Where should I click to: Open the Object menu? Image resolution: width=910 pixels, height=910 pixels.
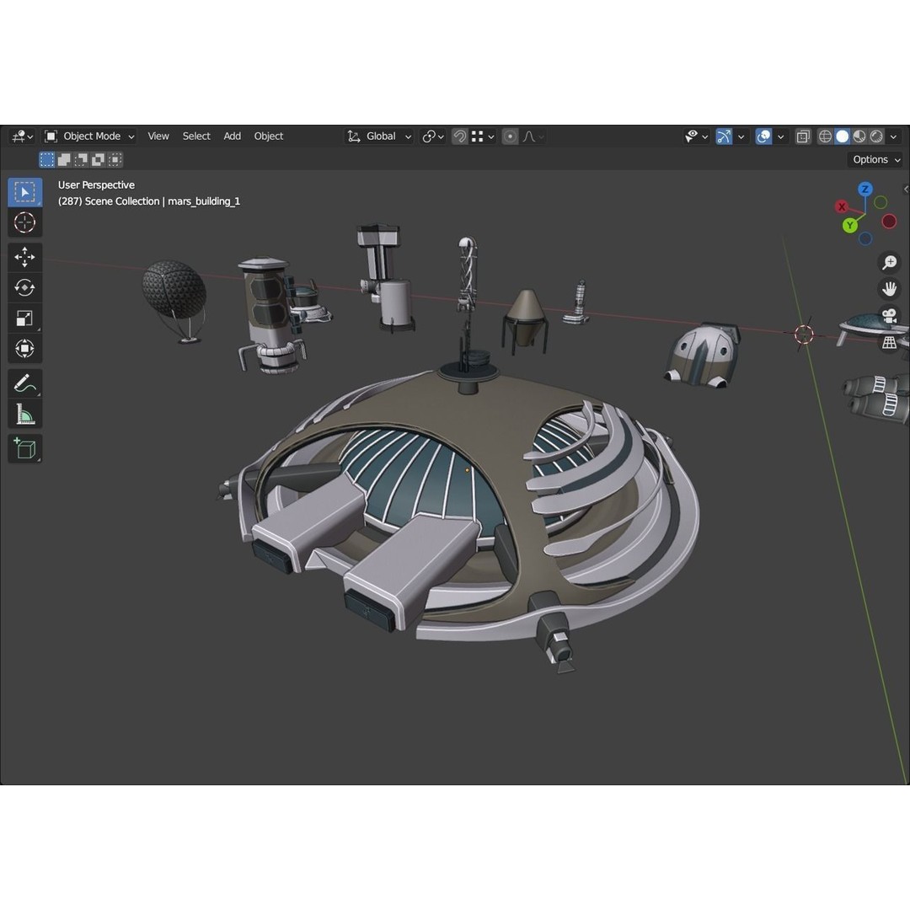click(x=268, y=136)
